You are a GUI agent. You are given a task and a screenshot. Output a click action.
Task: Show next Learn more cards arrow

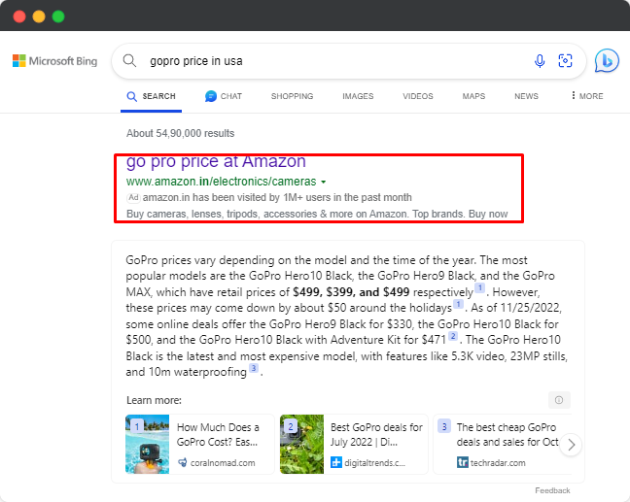click(571, 445)
